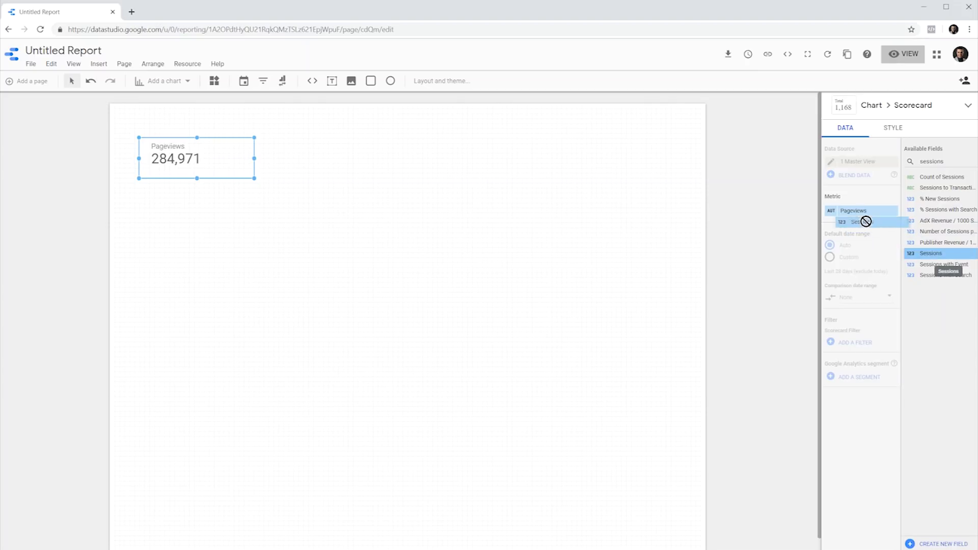Image resolution: width=978 pixels, height=550 pixels.
Task: Open the Data Studio help icon
Action: 867,54
